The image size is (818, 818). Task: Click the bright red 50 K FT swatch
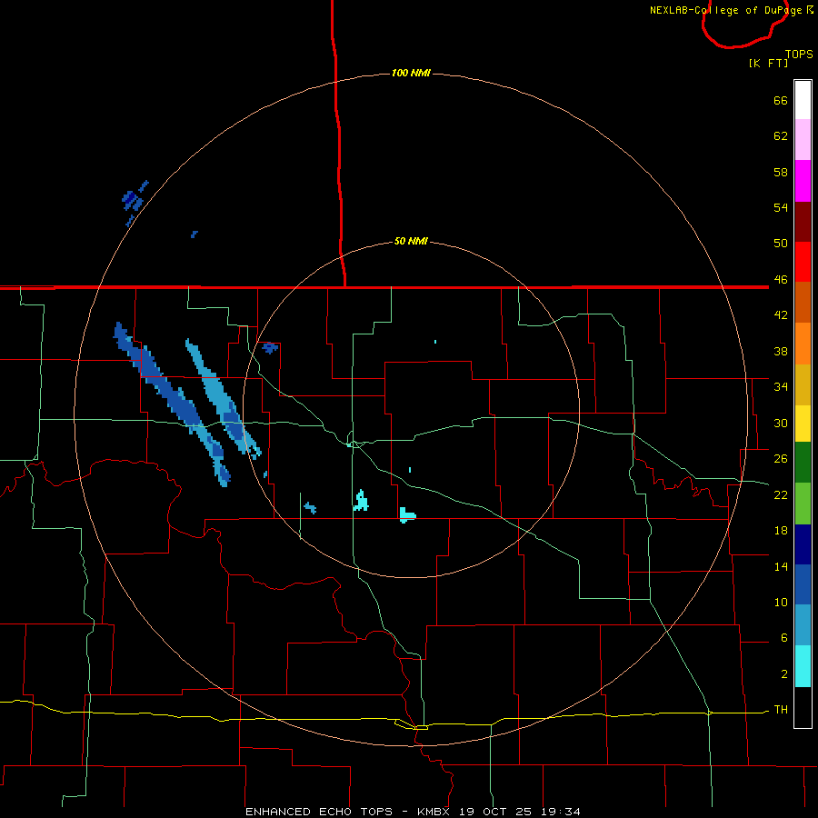803,262
